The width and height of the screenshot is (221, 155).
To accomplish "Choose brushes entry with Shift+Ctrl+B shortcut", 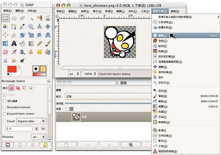I will [x=186, y=96].
